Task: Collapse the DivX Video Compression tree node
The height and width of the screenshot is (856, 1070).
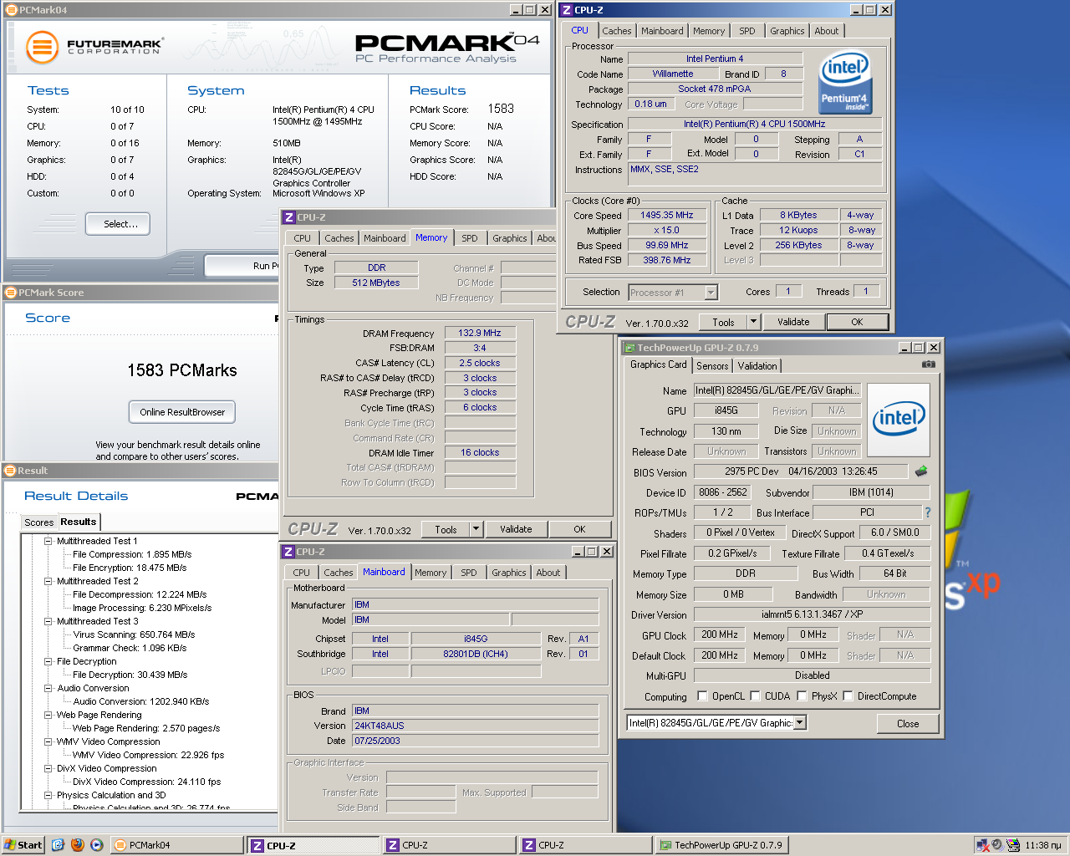Action: point(48,768)
